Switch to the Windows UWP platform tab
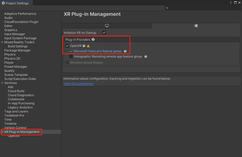This screenshot has width=242, height=157. point(196,26)
